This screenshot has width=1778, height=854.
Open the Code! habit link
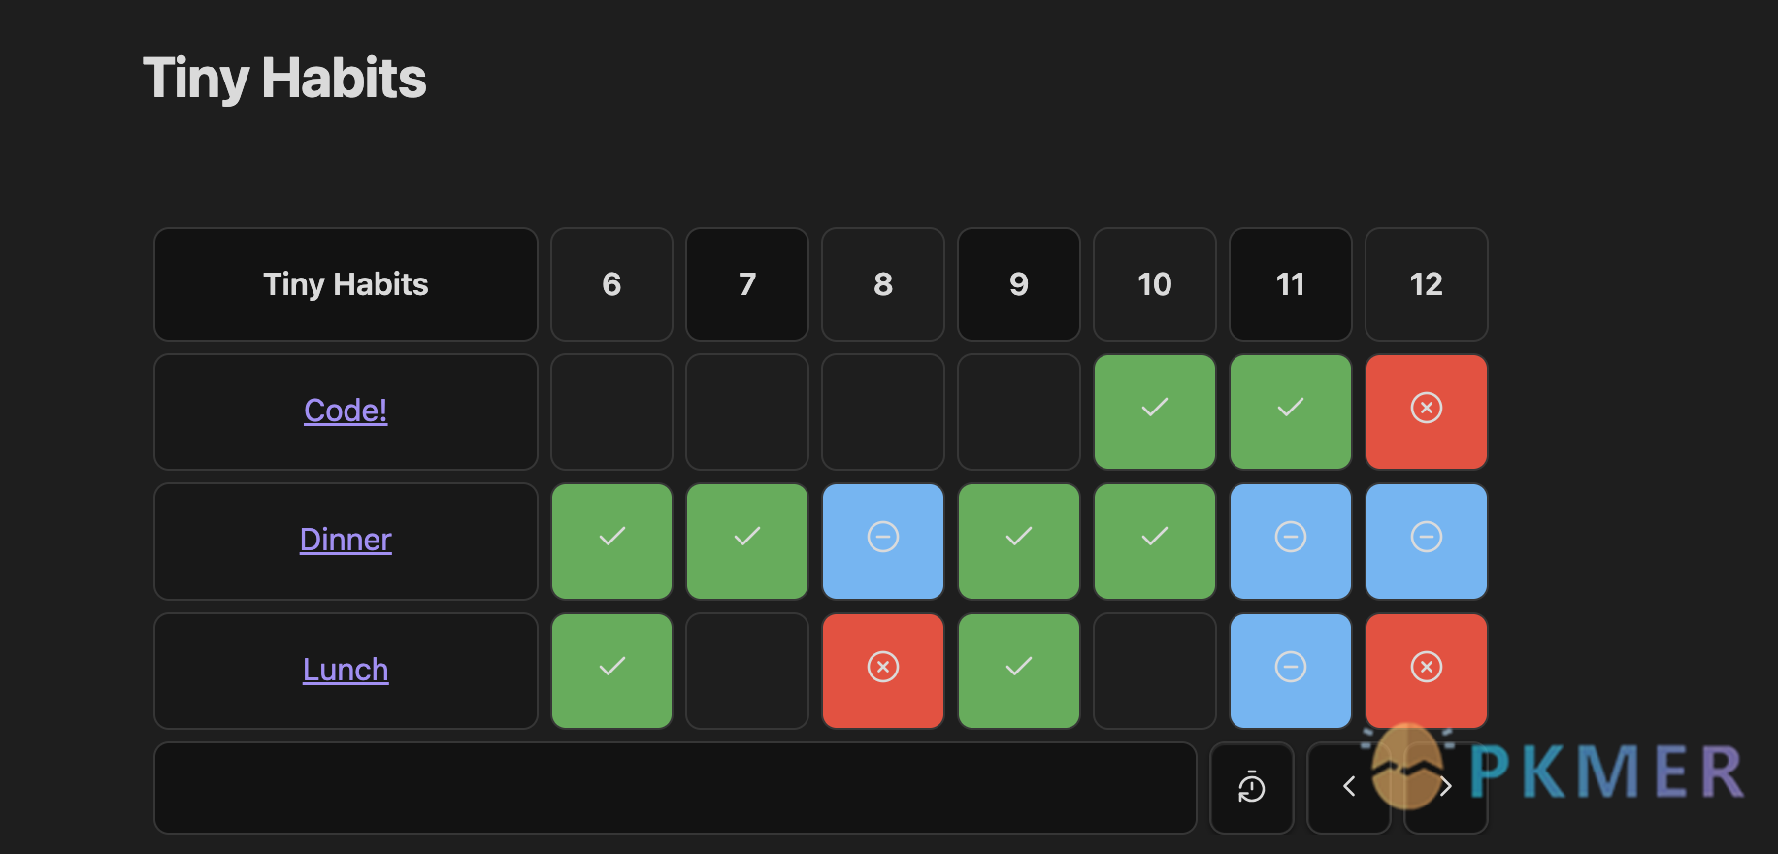point(346,411)
